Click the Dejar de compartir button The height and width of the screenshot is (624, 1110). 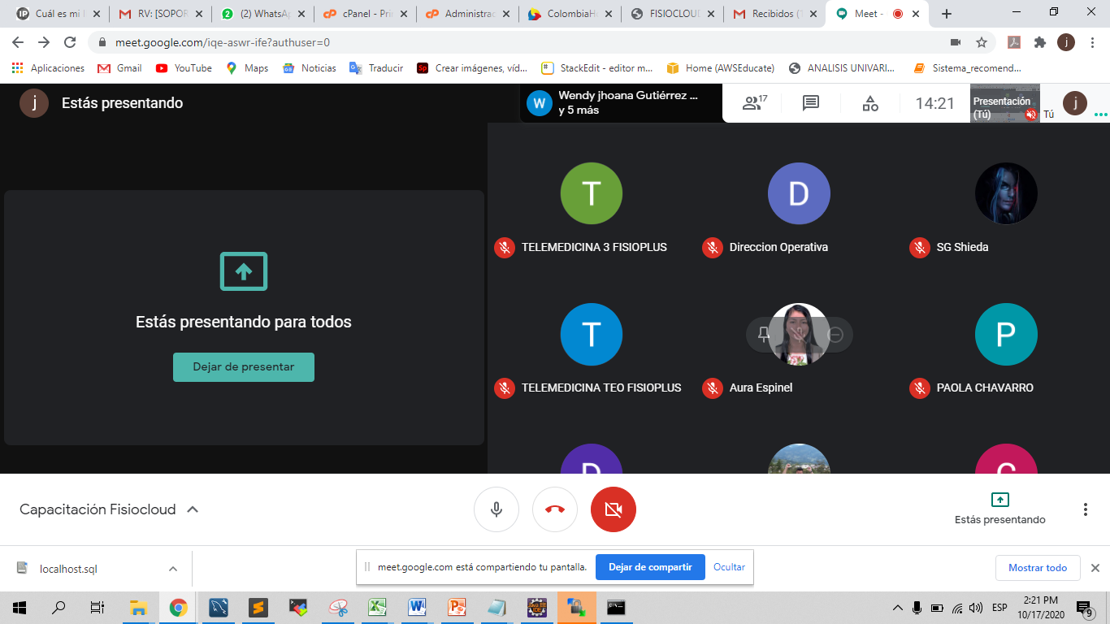(649, 567)
